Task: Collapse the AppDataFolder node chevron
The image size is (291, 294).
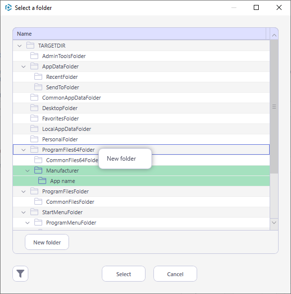Action: pyautogui.click(x=23, y=66)
